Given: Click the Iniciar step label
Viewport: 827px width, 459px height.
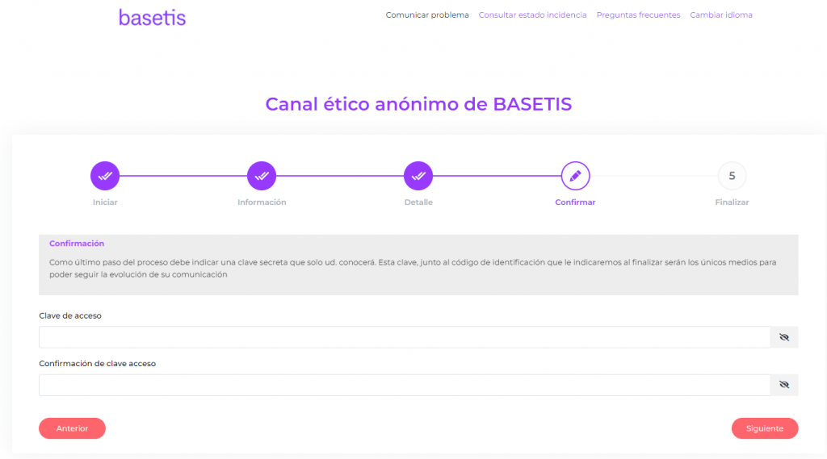Looking at the screenshot, I should coord(105,202).
